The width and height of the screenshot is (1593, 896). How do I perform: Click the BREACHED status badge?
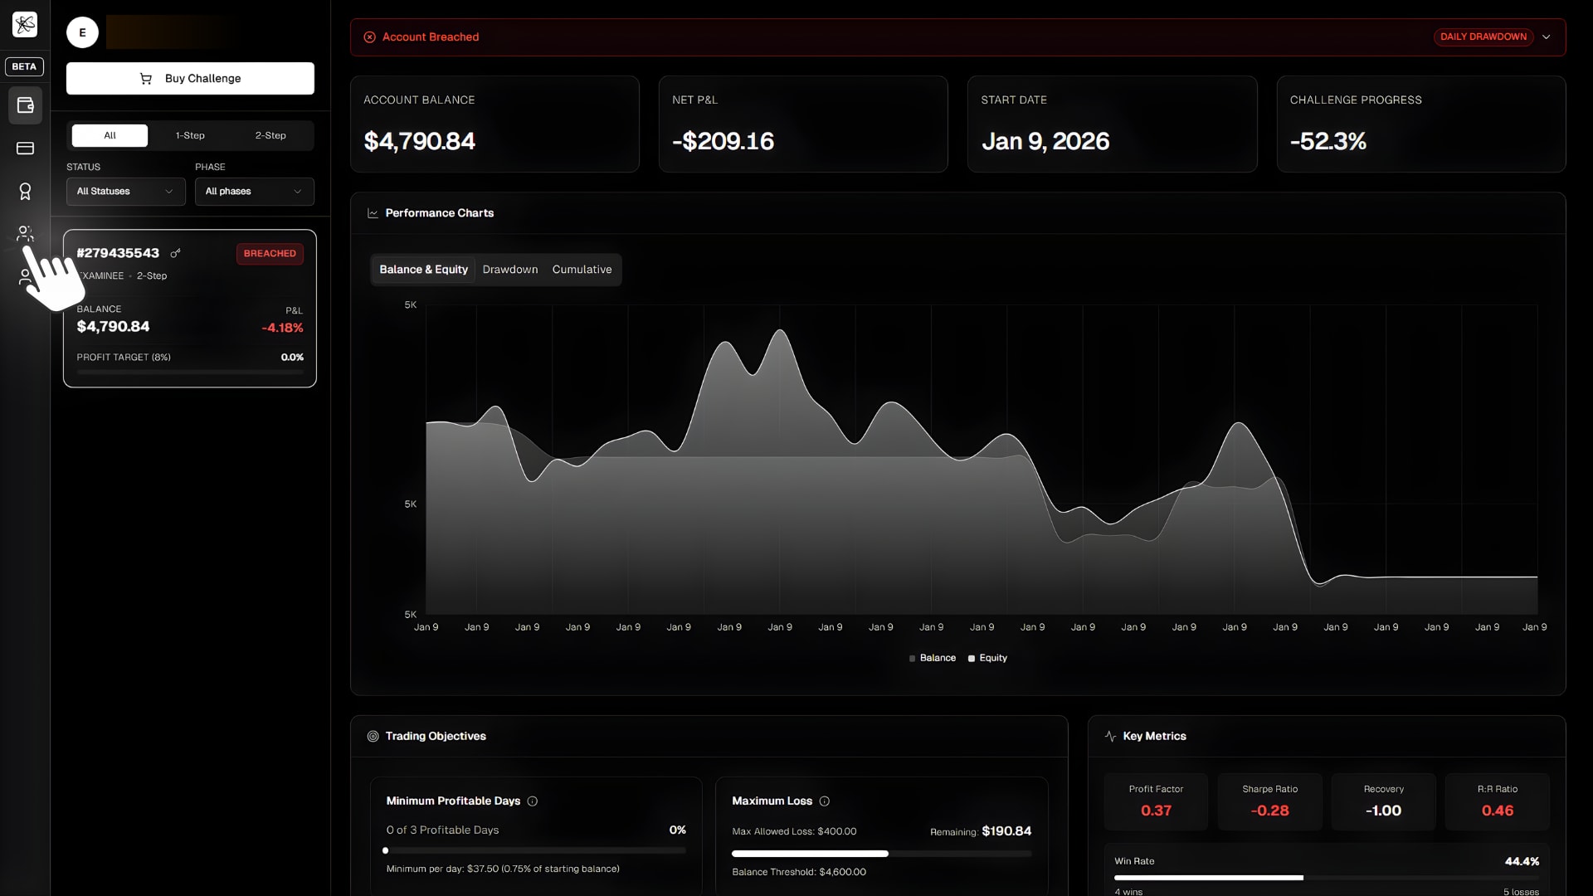pos(270,254)
